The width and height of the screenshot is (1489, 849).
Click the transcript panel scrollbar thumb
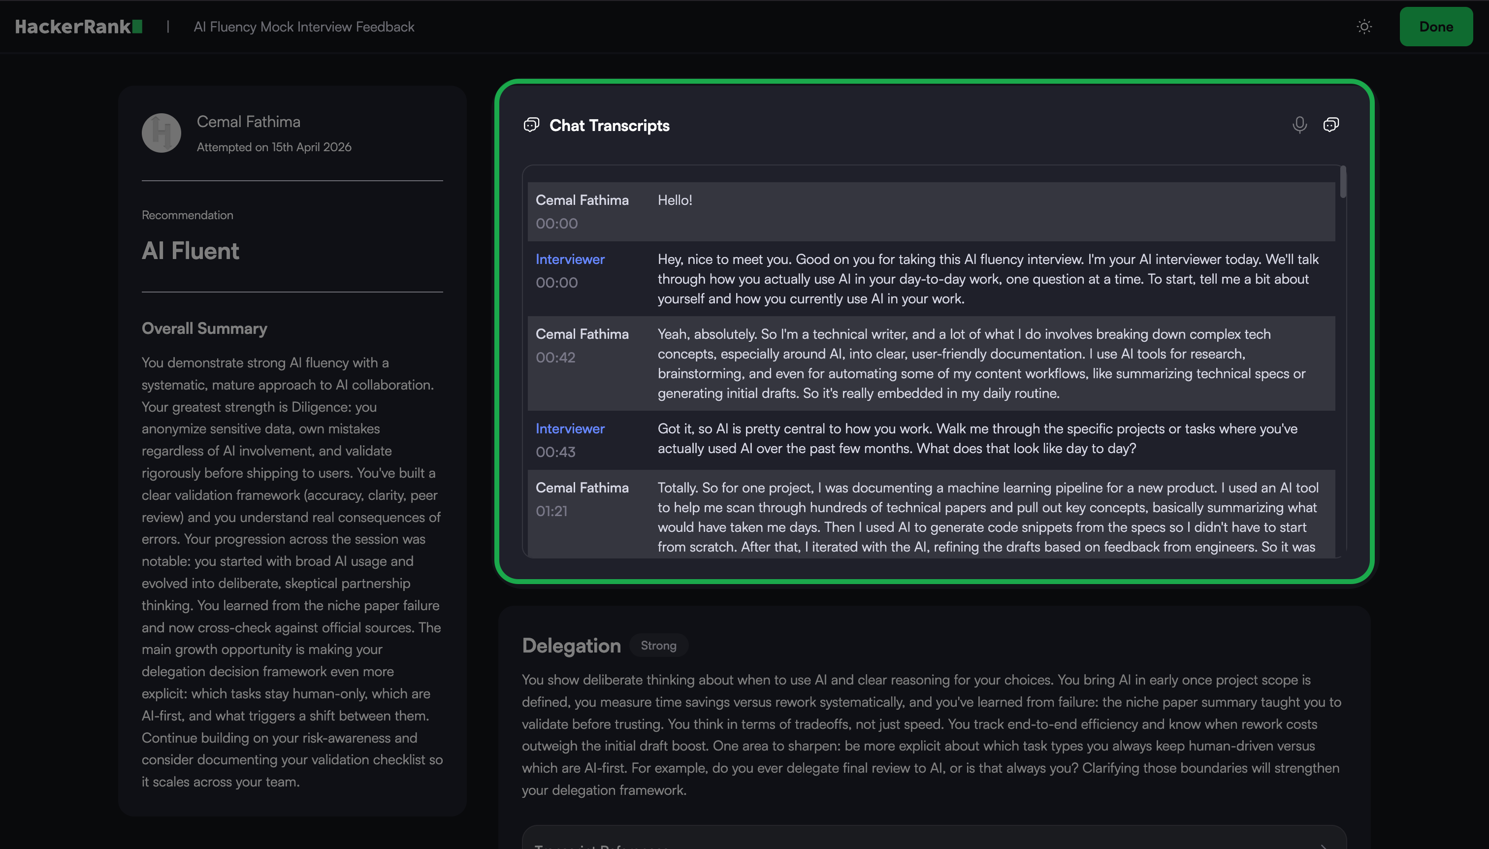pos(1343,182)
